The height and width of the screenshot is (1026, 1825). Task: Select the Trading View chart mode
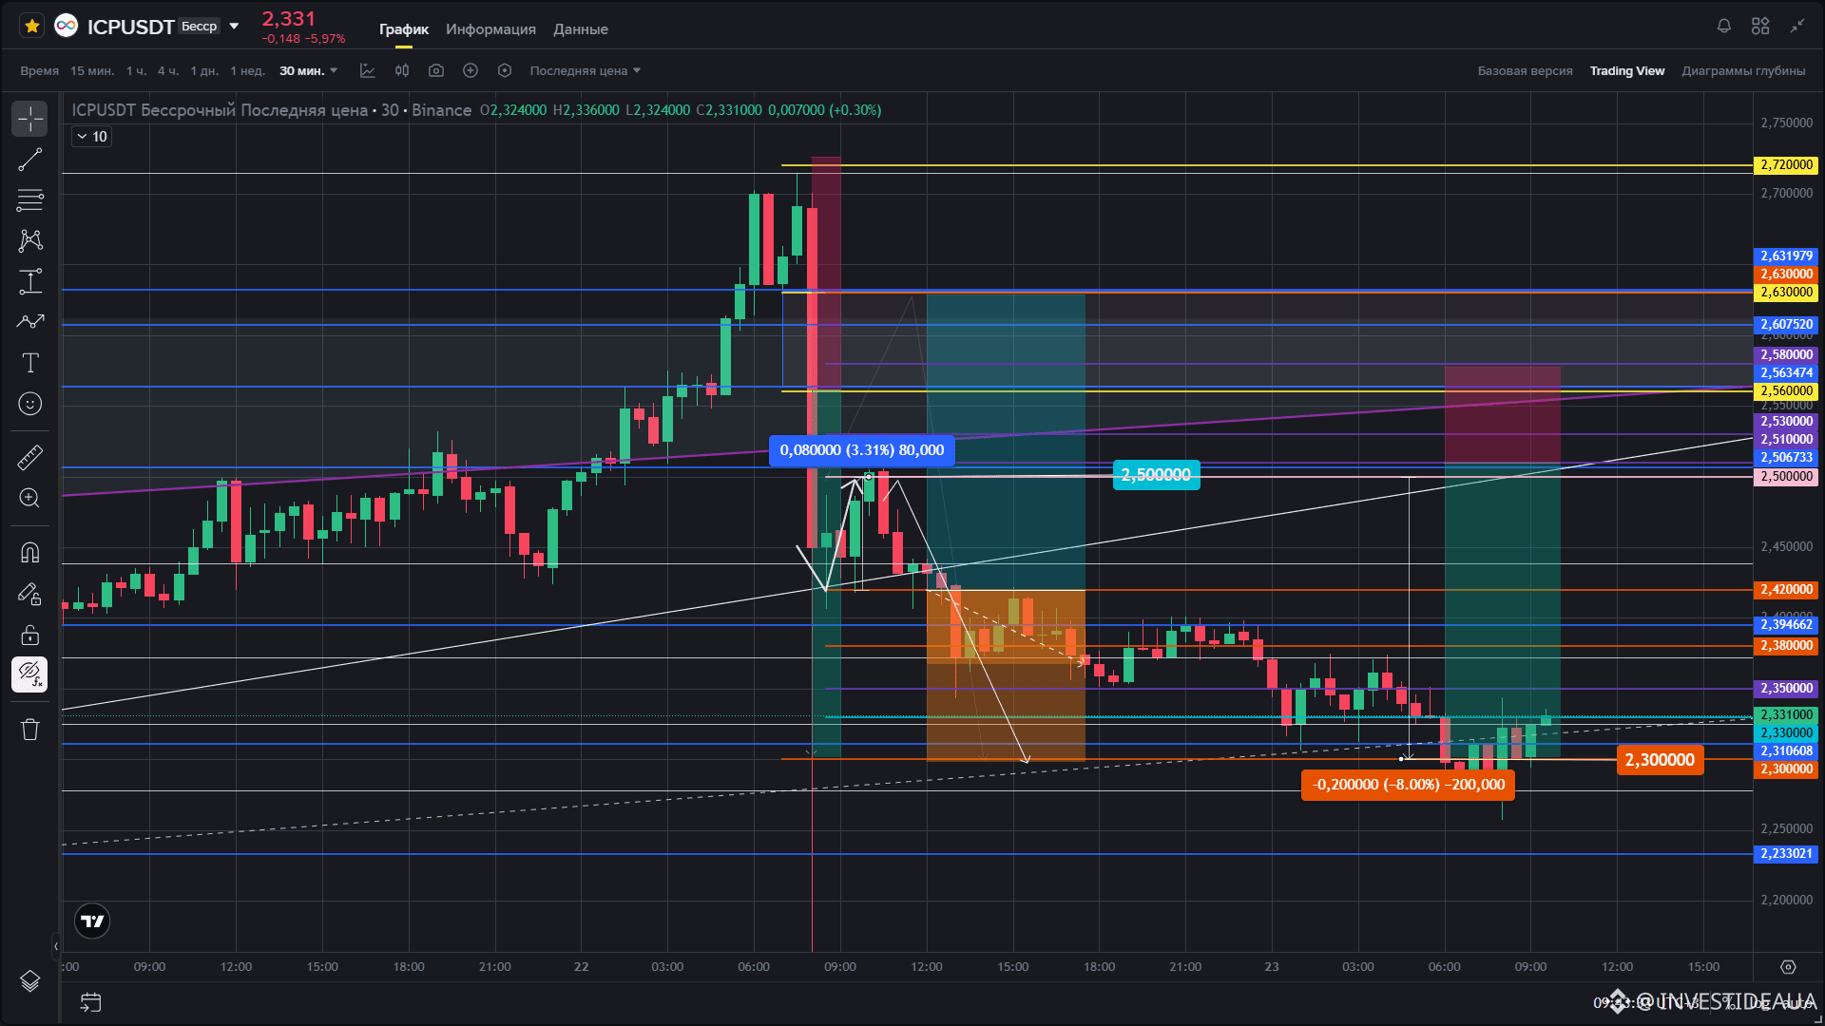pyautogui.click(x=1627, y=71)
